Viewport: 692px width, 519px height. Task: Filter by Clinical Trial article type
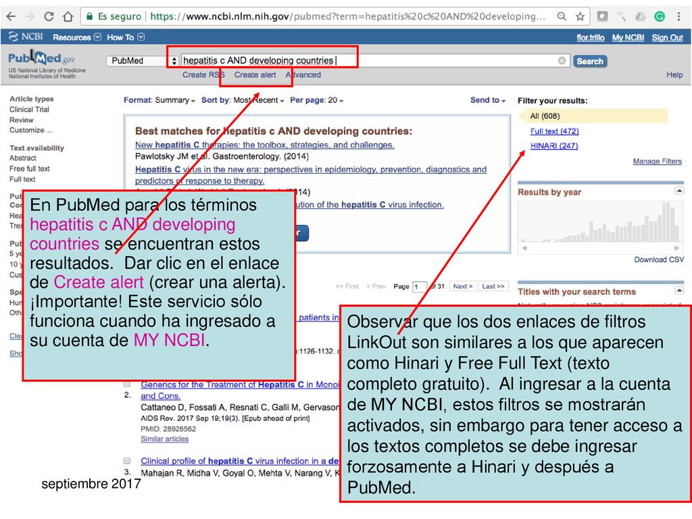[29, 109]
